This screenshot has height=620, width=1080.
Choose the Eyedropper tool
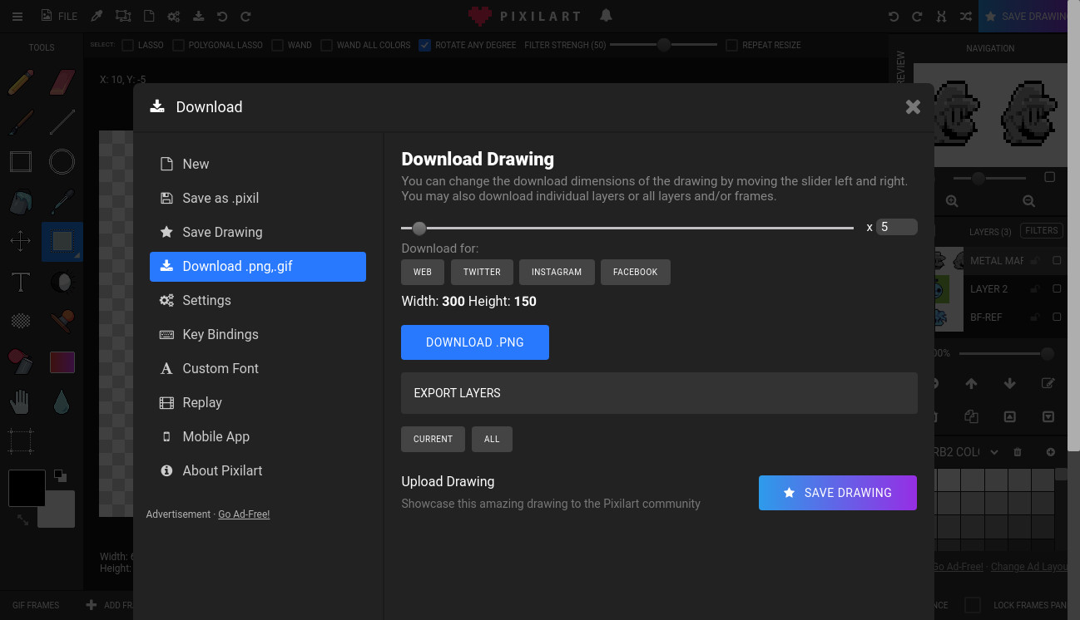pyautogui.click(x=62, y=201)
